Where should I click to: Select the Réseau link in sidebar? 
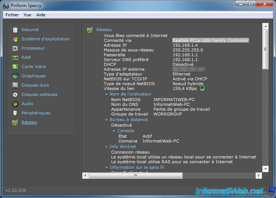pos(29,122)
